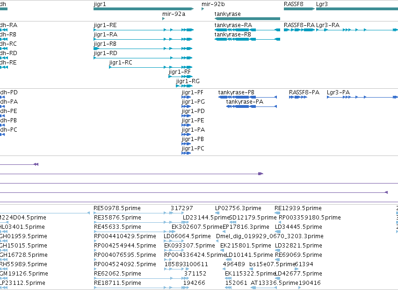This screenshot has width=398, height=290.
Task: Select the dh-PC protein label
Action: pyautogui.click(x=8, y=130)
